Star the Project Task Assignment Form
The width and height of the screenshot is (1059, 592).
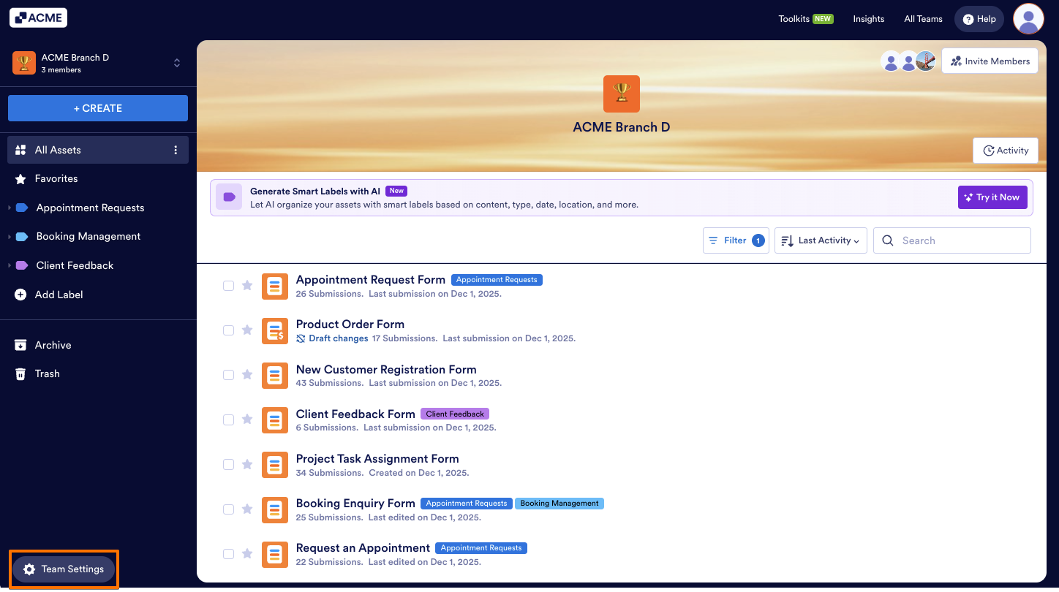[x=247, y=464]
